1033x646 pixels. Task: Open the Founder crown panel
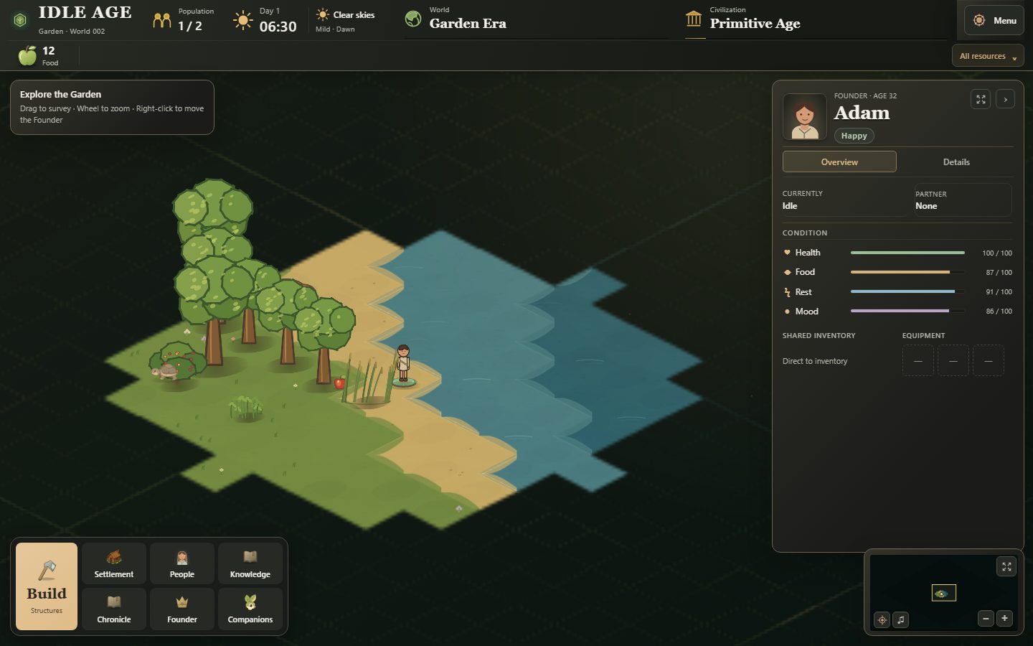coord(182,609)
